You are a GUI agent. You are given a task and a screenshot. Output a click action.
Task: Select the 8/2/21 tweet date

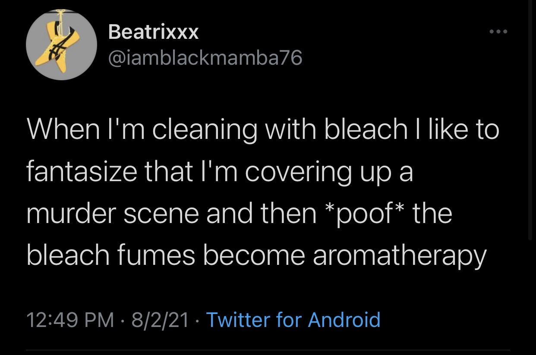tap(161, 320)
